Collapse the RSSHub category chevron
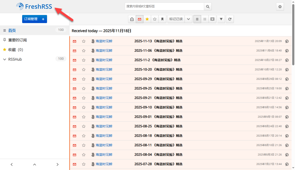Screen dimensions: 295x170 pos(4,59)
